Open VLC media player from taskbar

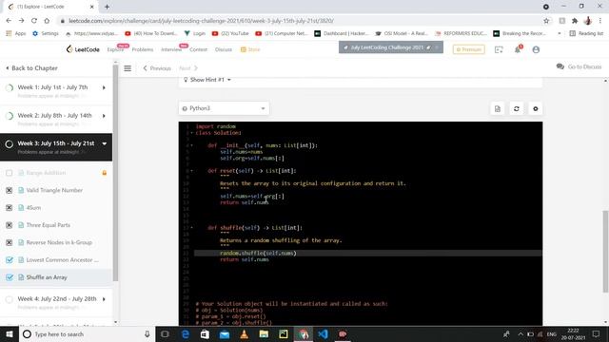pyautogui.click(x=244, y=334)
